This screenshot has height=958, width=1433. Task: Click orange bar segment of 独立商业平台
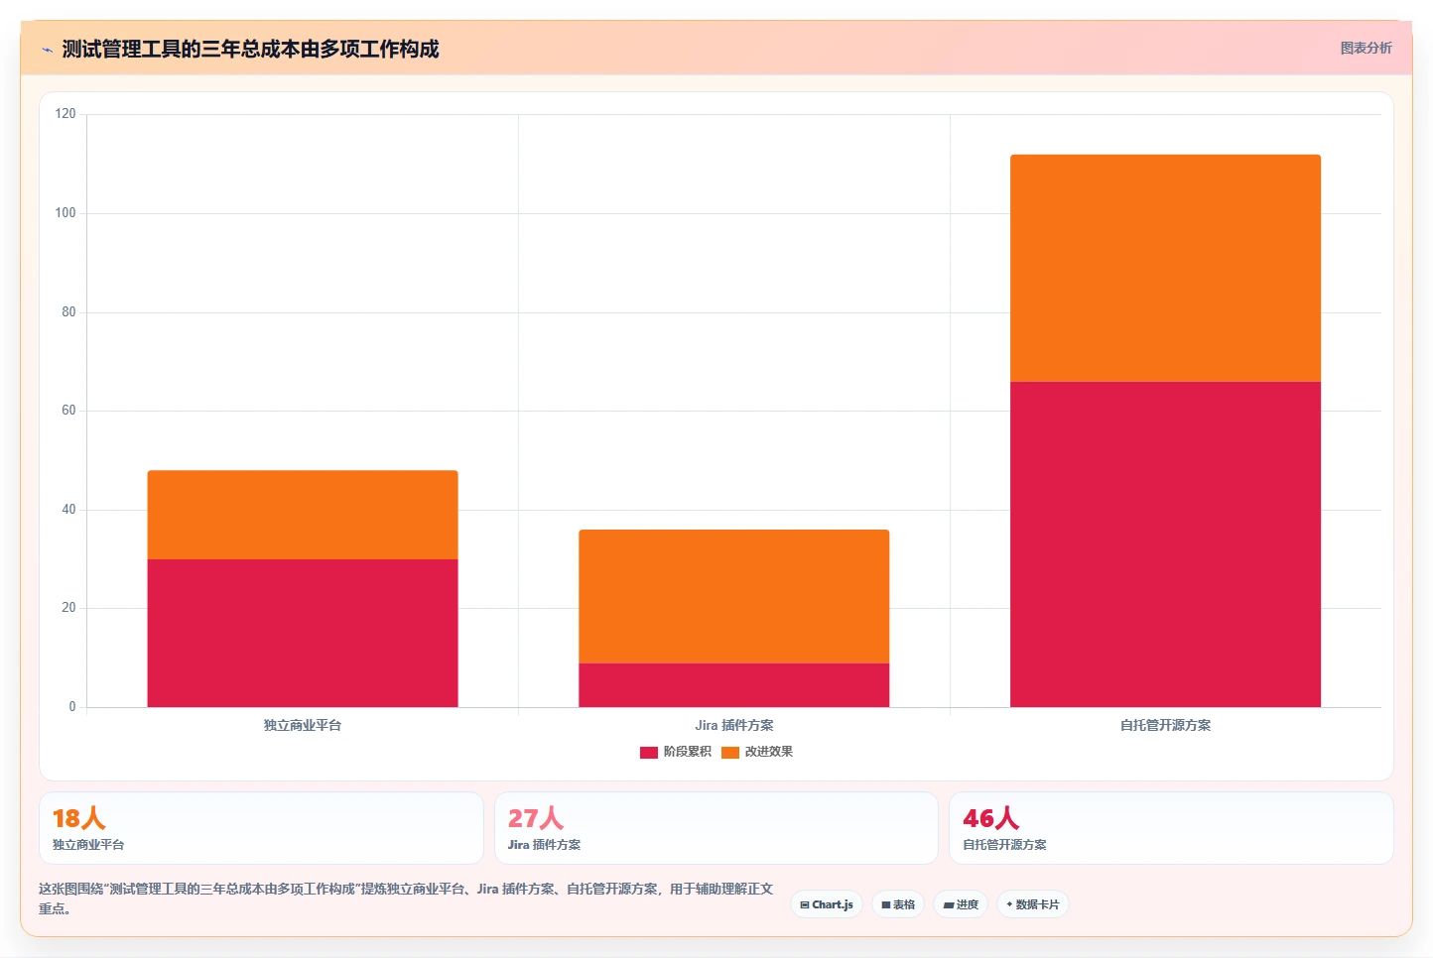[x=303, y=515]
